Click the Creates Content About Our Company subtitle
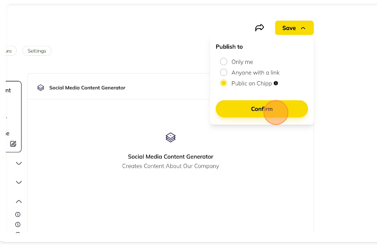Image resolution: width=377 pixels, height=245 pixels. coord(170,166)
